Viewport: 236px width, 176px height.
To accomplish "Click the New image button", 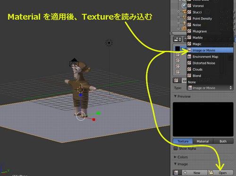I will [x=194, y=173].
